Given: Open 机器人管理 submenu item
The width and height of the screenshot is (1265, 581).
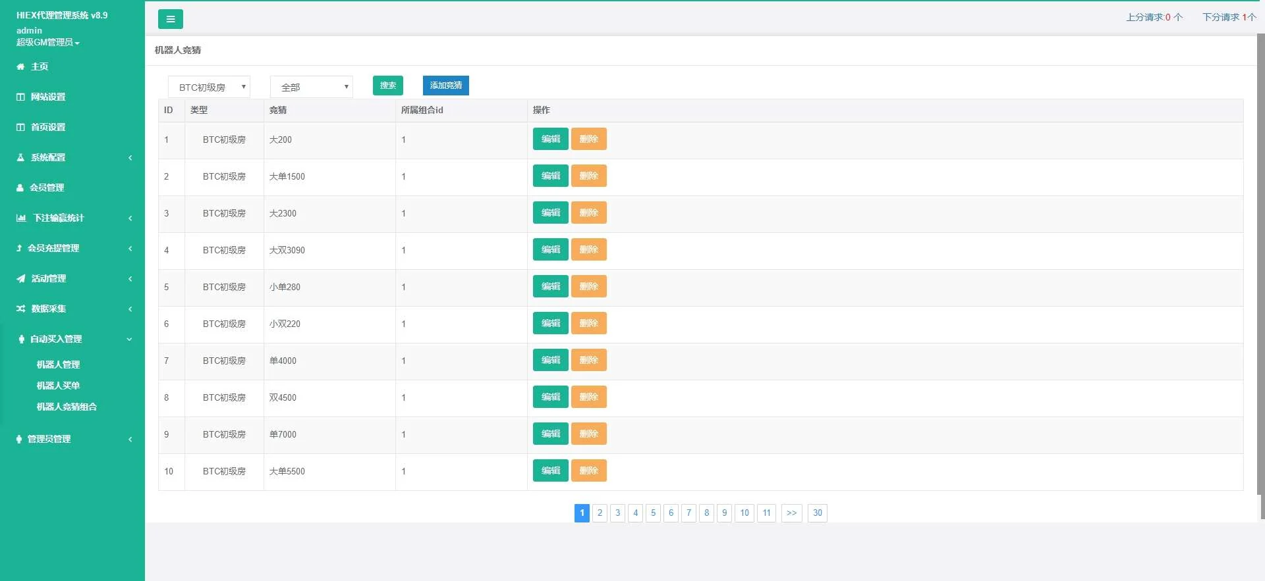Looking at the screenshot, I should [x=58, y=365].
